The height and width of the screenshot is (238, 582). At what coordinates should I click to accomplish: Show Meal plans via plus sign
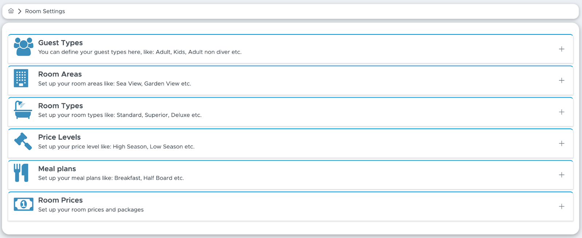coord(562,175)
